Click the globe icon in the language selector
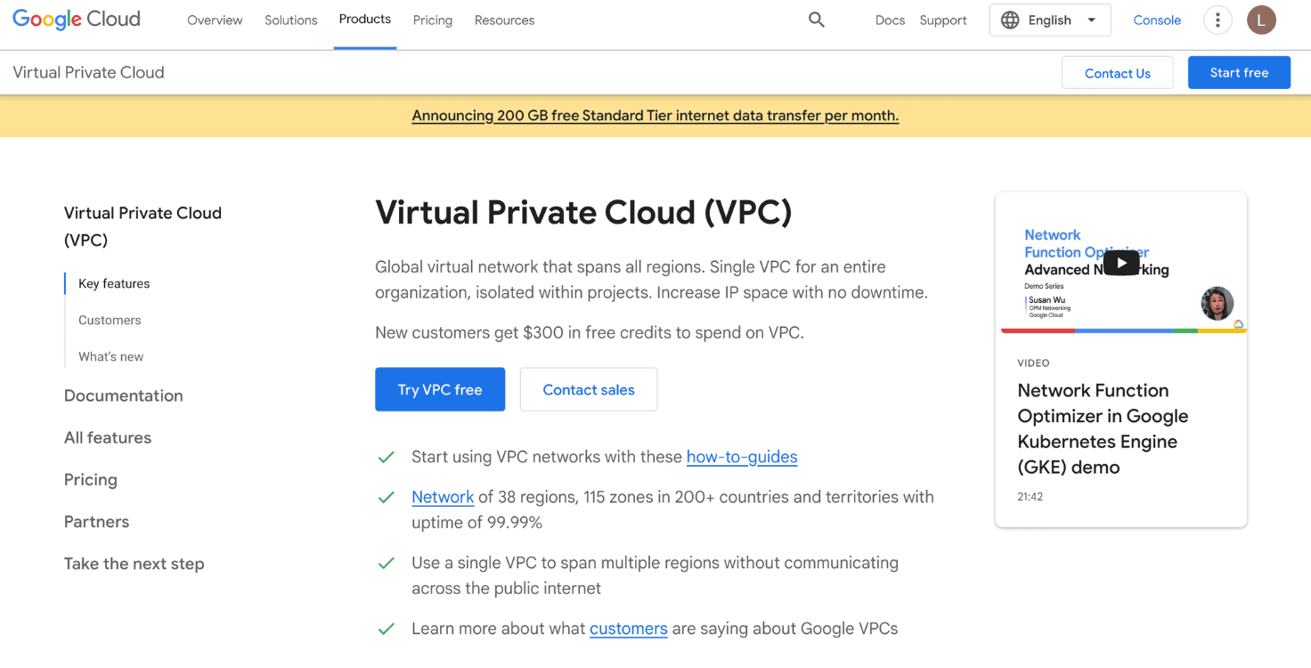This screenshot has width=1311, height=668. point(1011,20)
